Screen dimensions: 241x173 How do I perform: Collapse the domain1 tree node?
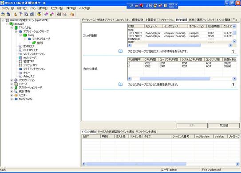click(7, 24)
